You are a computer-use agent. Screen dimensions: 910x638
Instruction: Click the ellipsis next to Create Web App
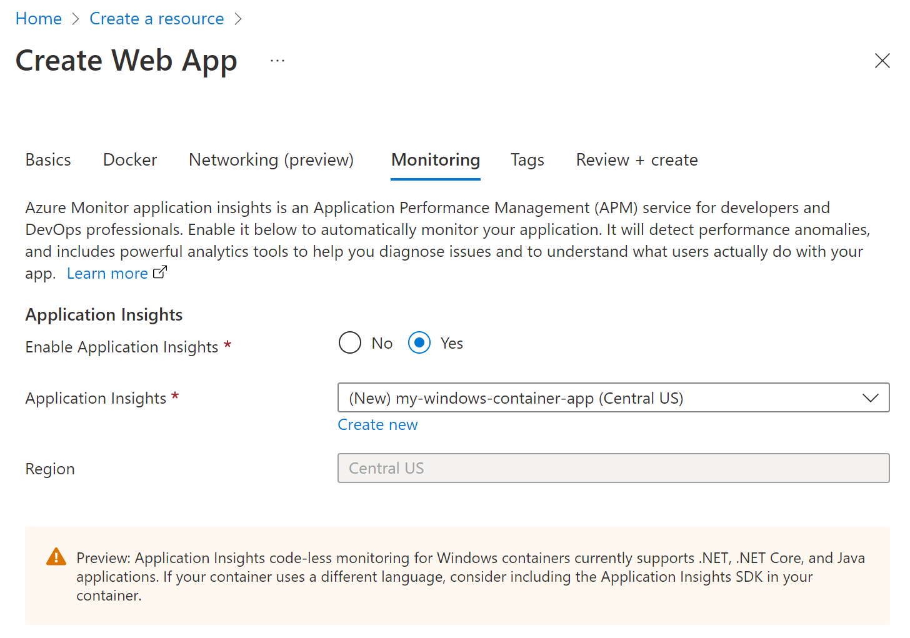tap(277, 59)
